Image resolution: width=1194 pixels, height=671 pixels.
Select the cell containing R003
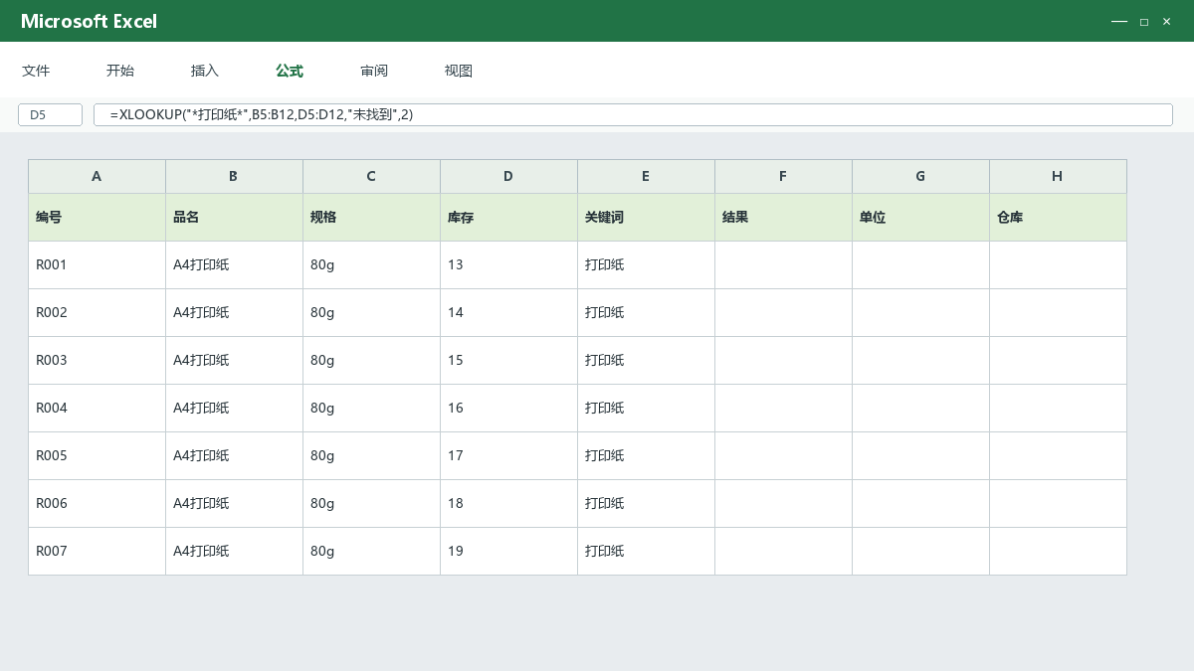[97, 361]
